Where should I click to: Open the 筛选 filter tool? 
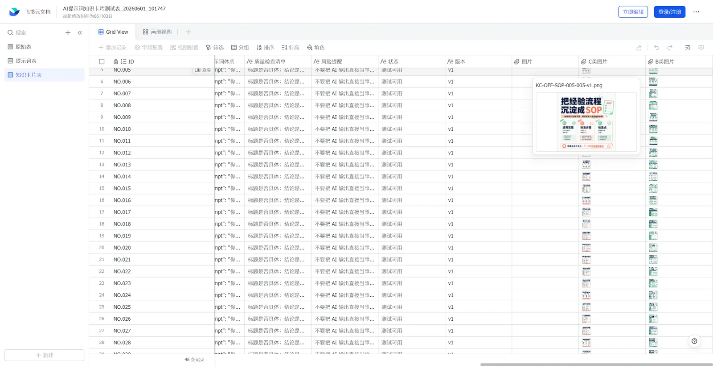click(x=214, y=48)
